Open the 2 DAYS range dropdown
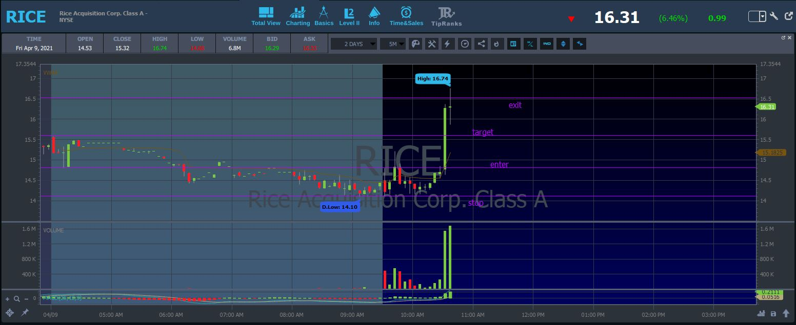 tap(353, 44)
